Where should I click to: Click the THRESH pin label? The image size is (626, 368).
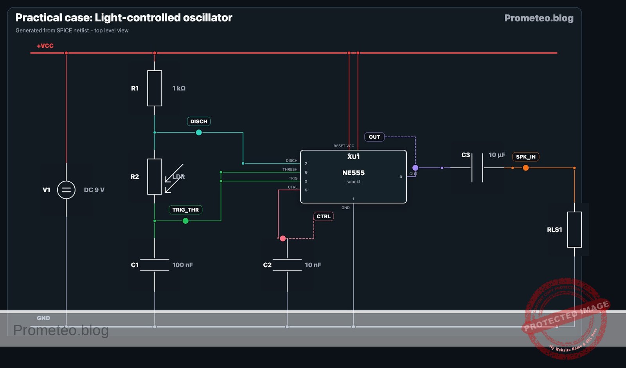point(290,170)
